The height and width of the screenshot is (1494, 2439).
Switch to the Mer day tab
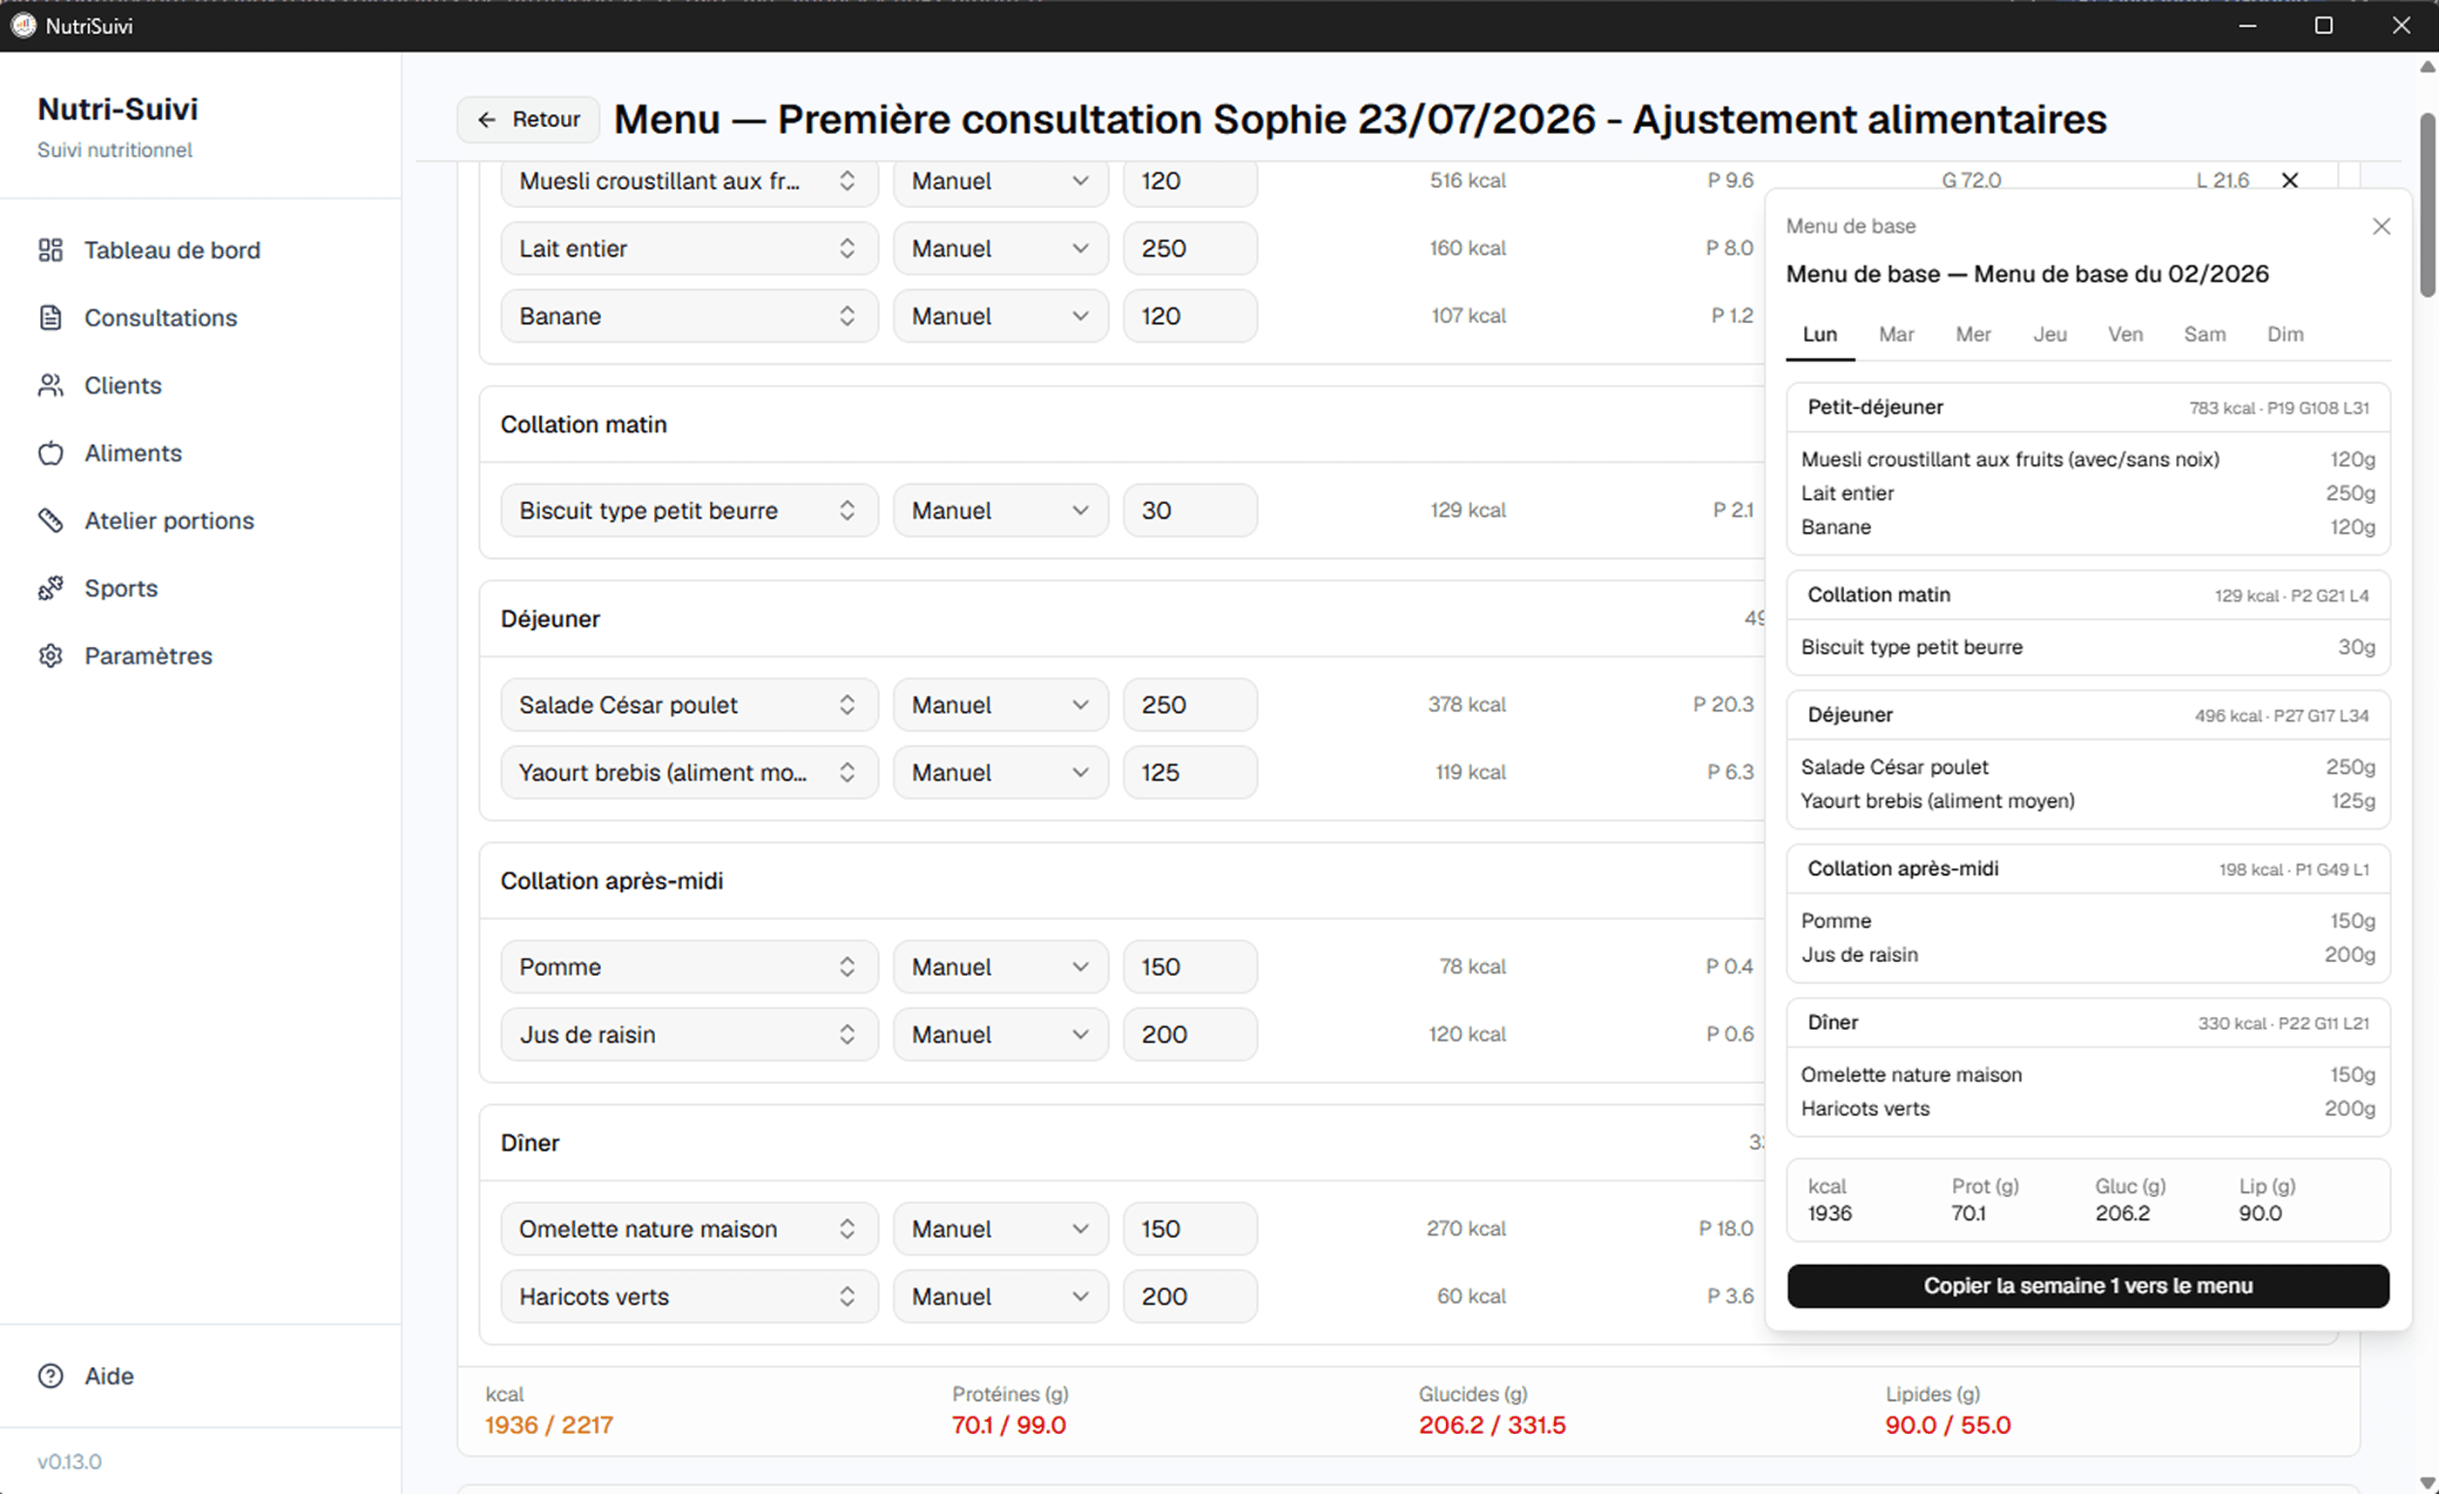[x=1973, y=334]
